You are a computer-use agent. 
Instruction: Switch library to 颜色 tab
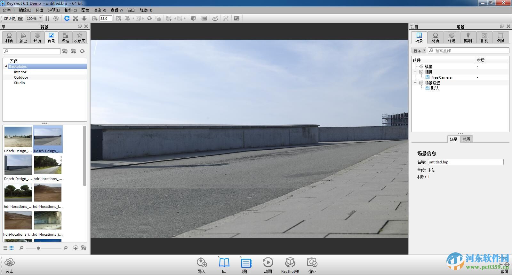pyautogui.click(x=23, y=37)
